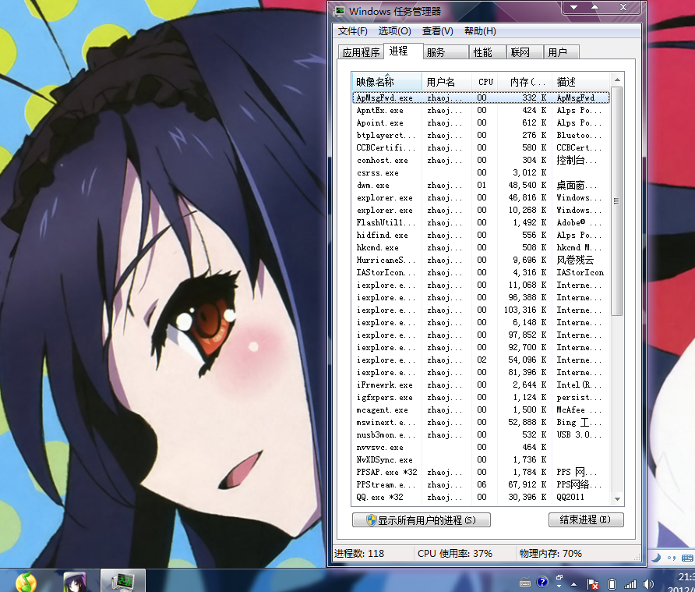Viewport: 695px width, 592px height.
Task: Select the QQ.exe *32 process
Action: pos(481,497)
